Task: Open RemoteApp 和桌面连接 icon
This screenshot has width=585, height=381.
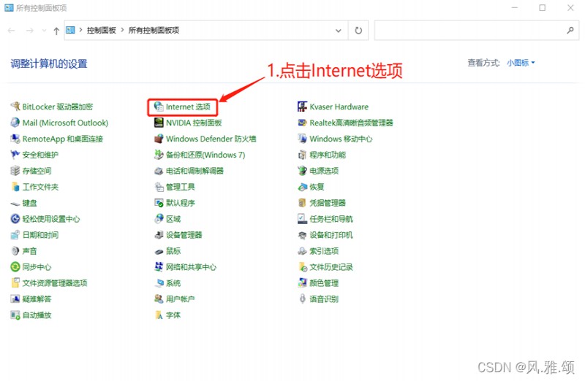Action: coord(15,139)
